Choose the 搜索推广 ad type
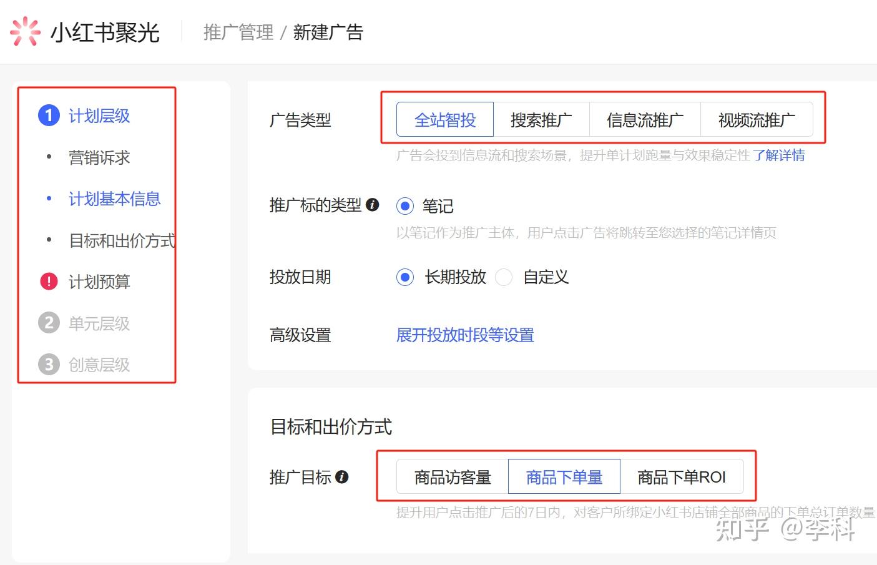The width and height of the screenshot is (877, 565). (541, 119)
